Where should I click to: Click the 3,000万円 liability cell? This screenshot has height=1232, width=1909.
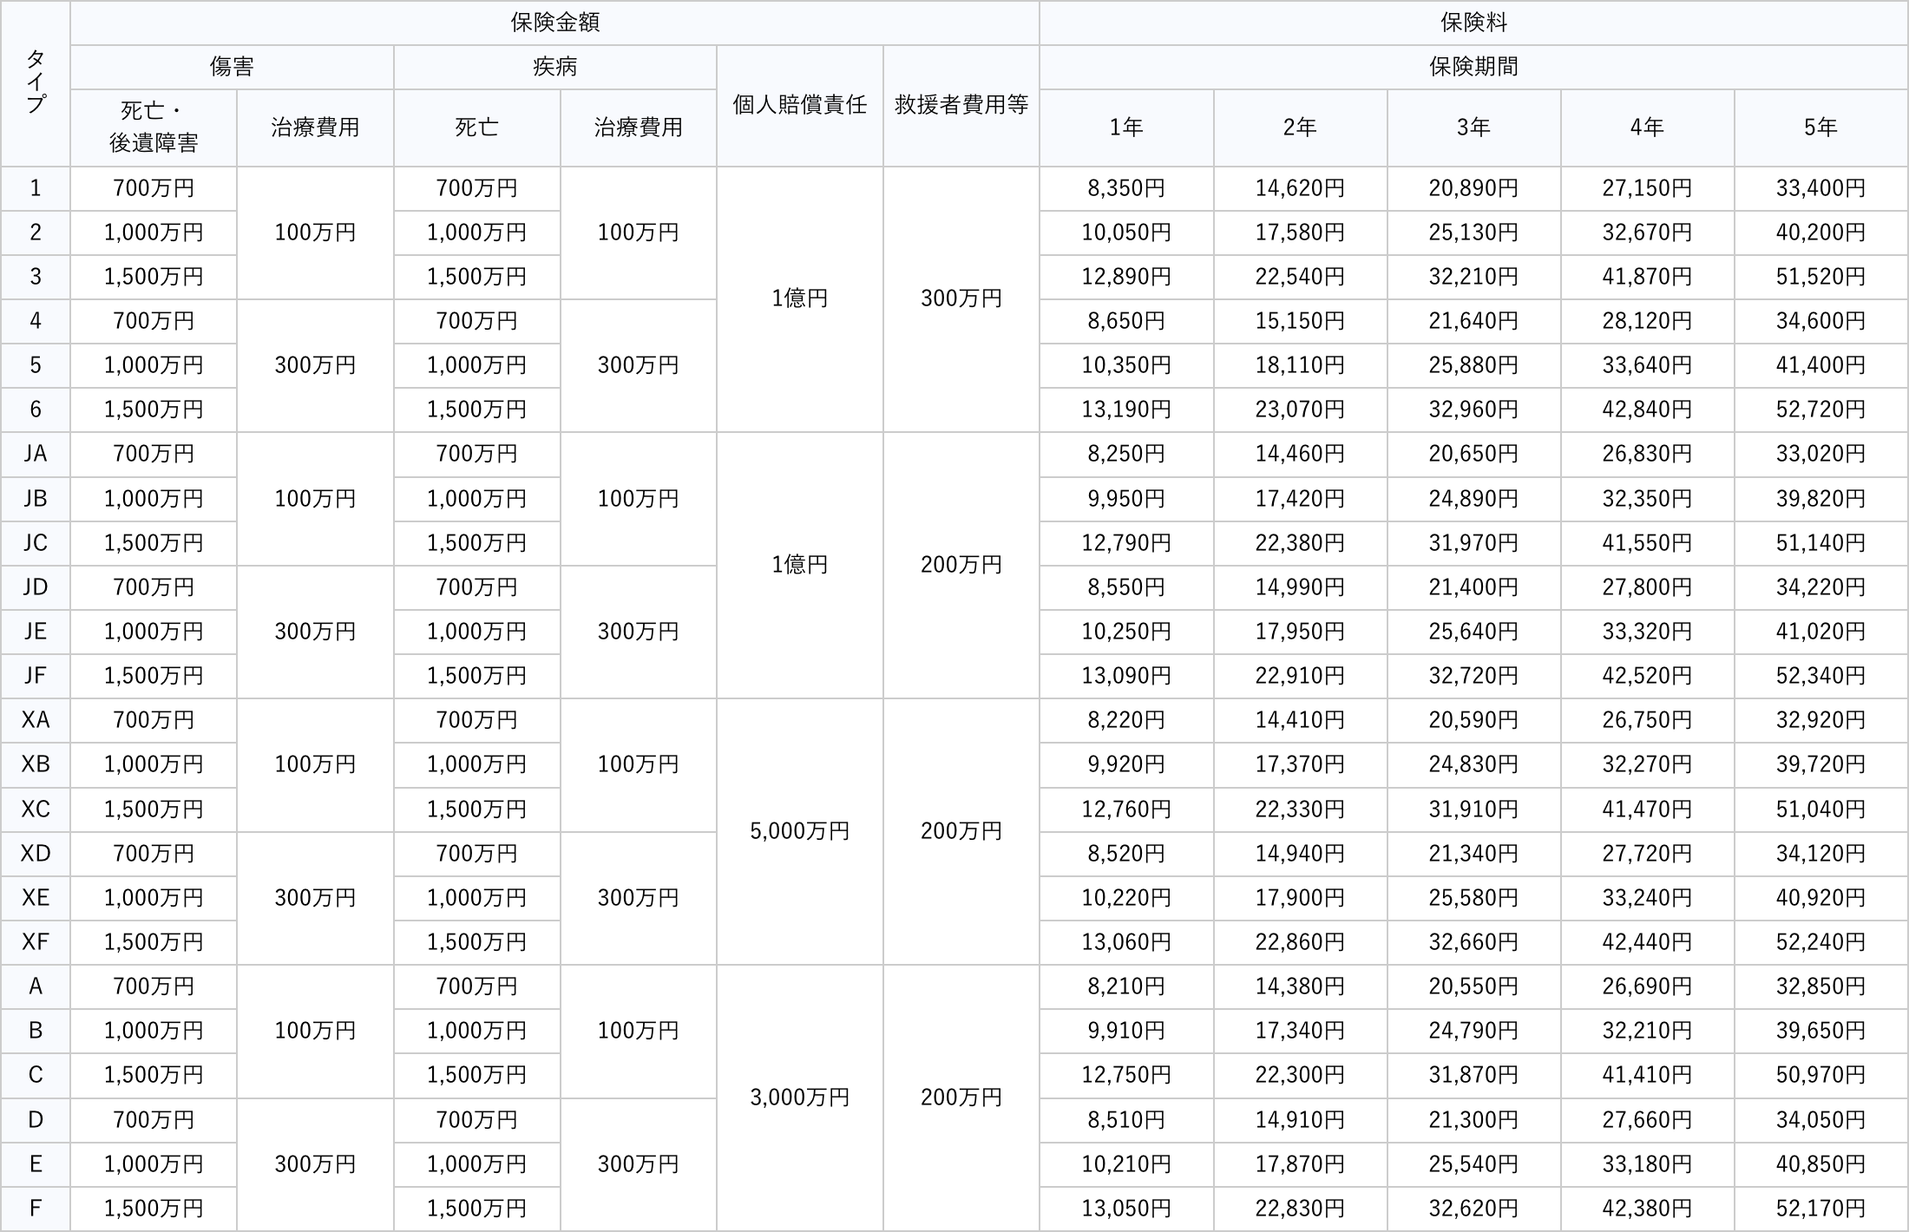(799, 1098)
